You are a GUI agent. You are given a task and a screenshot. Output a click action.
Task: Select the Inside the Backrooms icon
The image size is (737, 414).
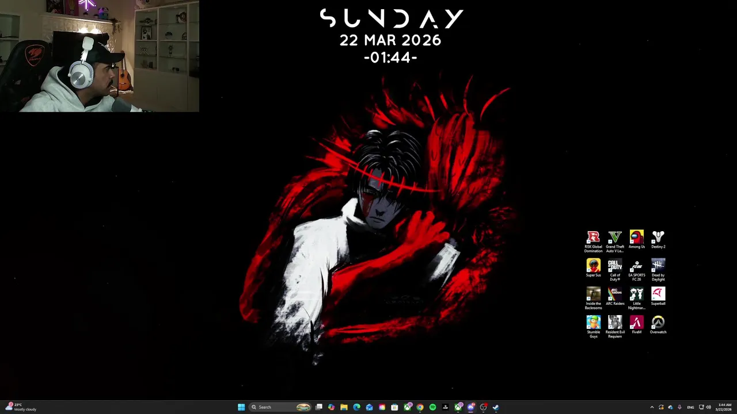(x=593, y=298)
